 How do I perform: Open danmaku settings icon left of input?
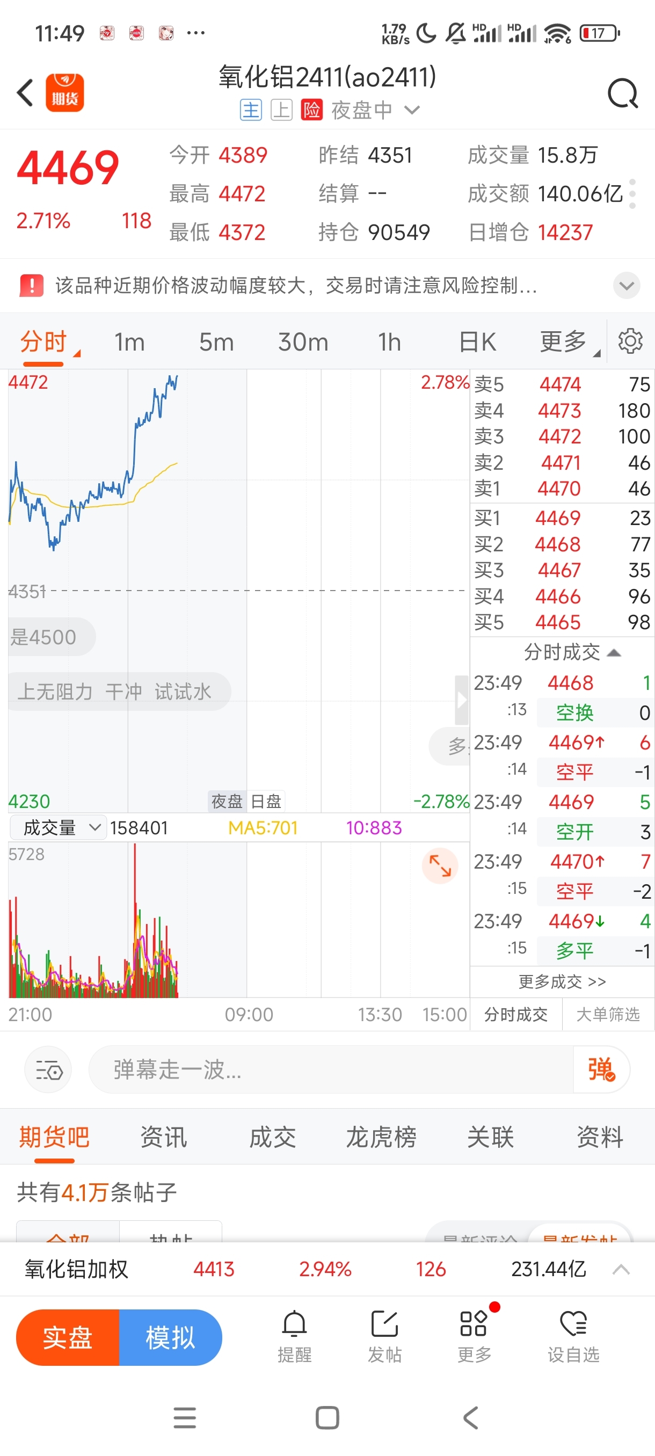(48, 1070)
